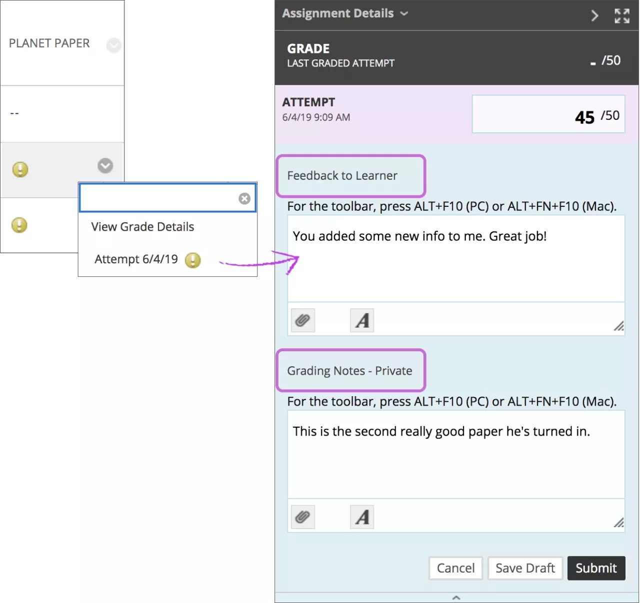The image size is (640, 603).
Task: Open the Assignment Details dropdown
Action: point(404,13)
